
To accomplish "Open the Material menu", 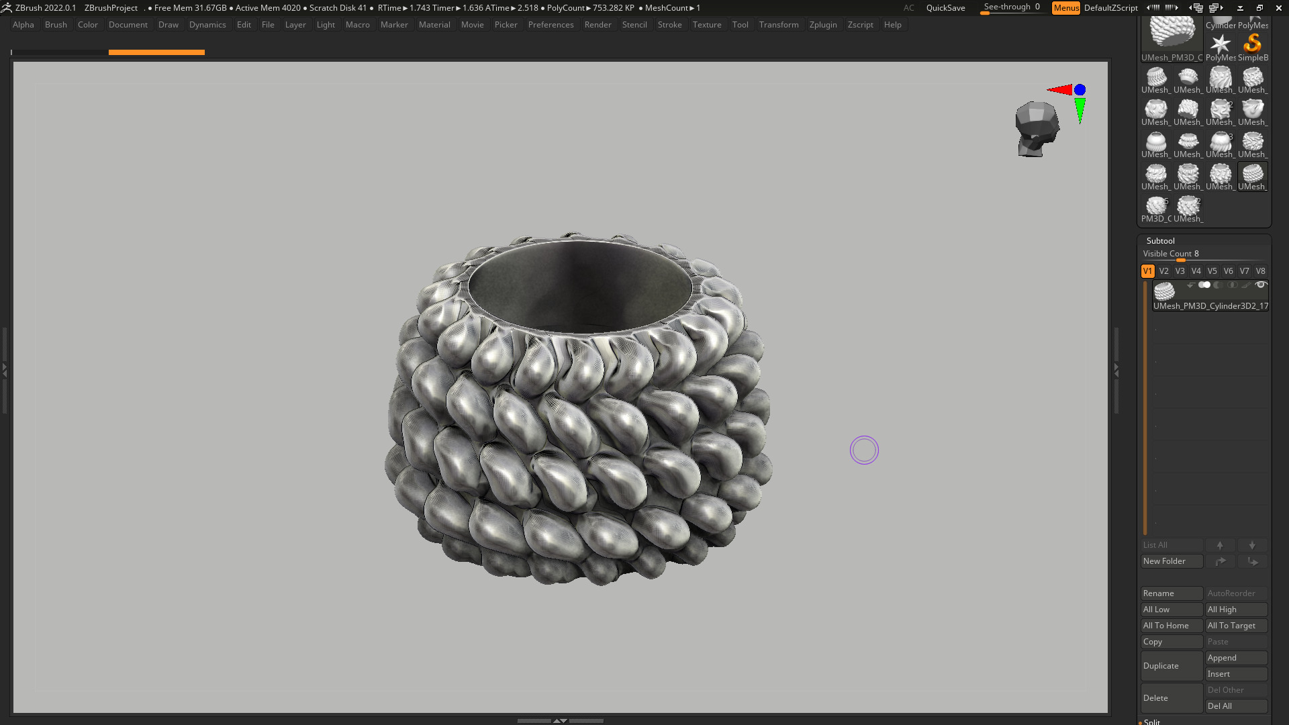I will pos(434,25).
